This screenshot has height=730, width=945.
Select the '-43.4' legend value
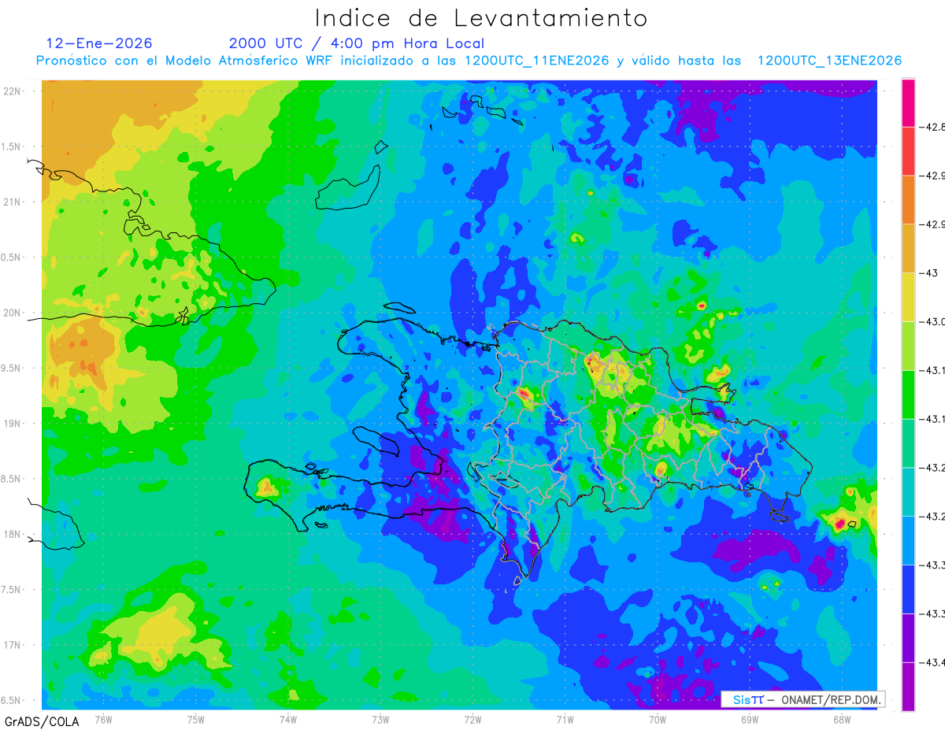coord(932,662)
